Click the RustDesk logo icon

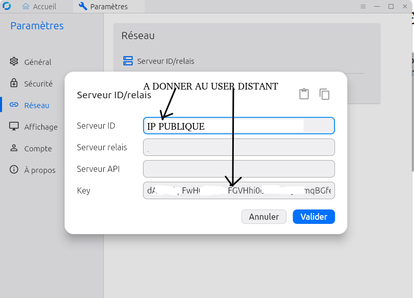click(x=7, y=6)
